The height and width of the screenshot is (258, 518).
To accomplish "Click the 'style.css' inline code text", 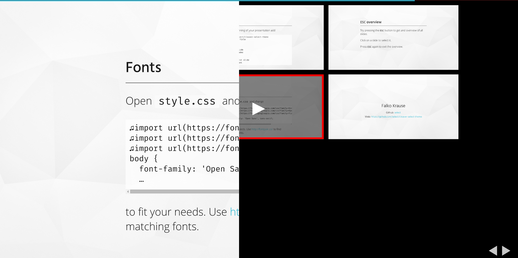I will pyautogui.click(x=187, y=101).
